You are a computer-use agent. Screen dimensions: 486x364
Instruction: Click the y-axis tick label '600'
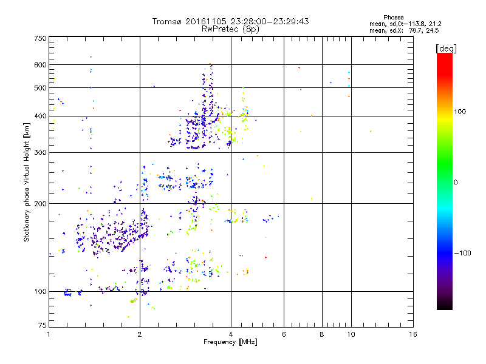(40, 65)
